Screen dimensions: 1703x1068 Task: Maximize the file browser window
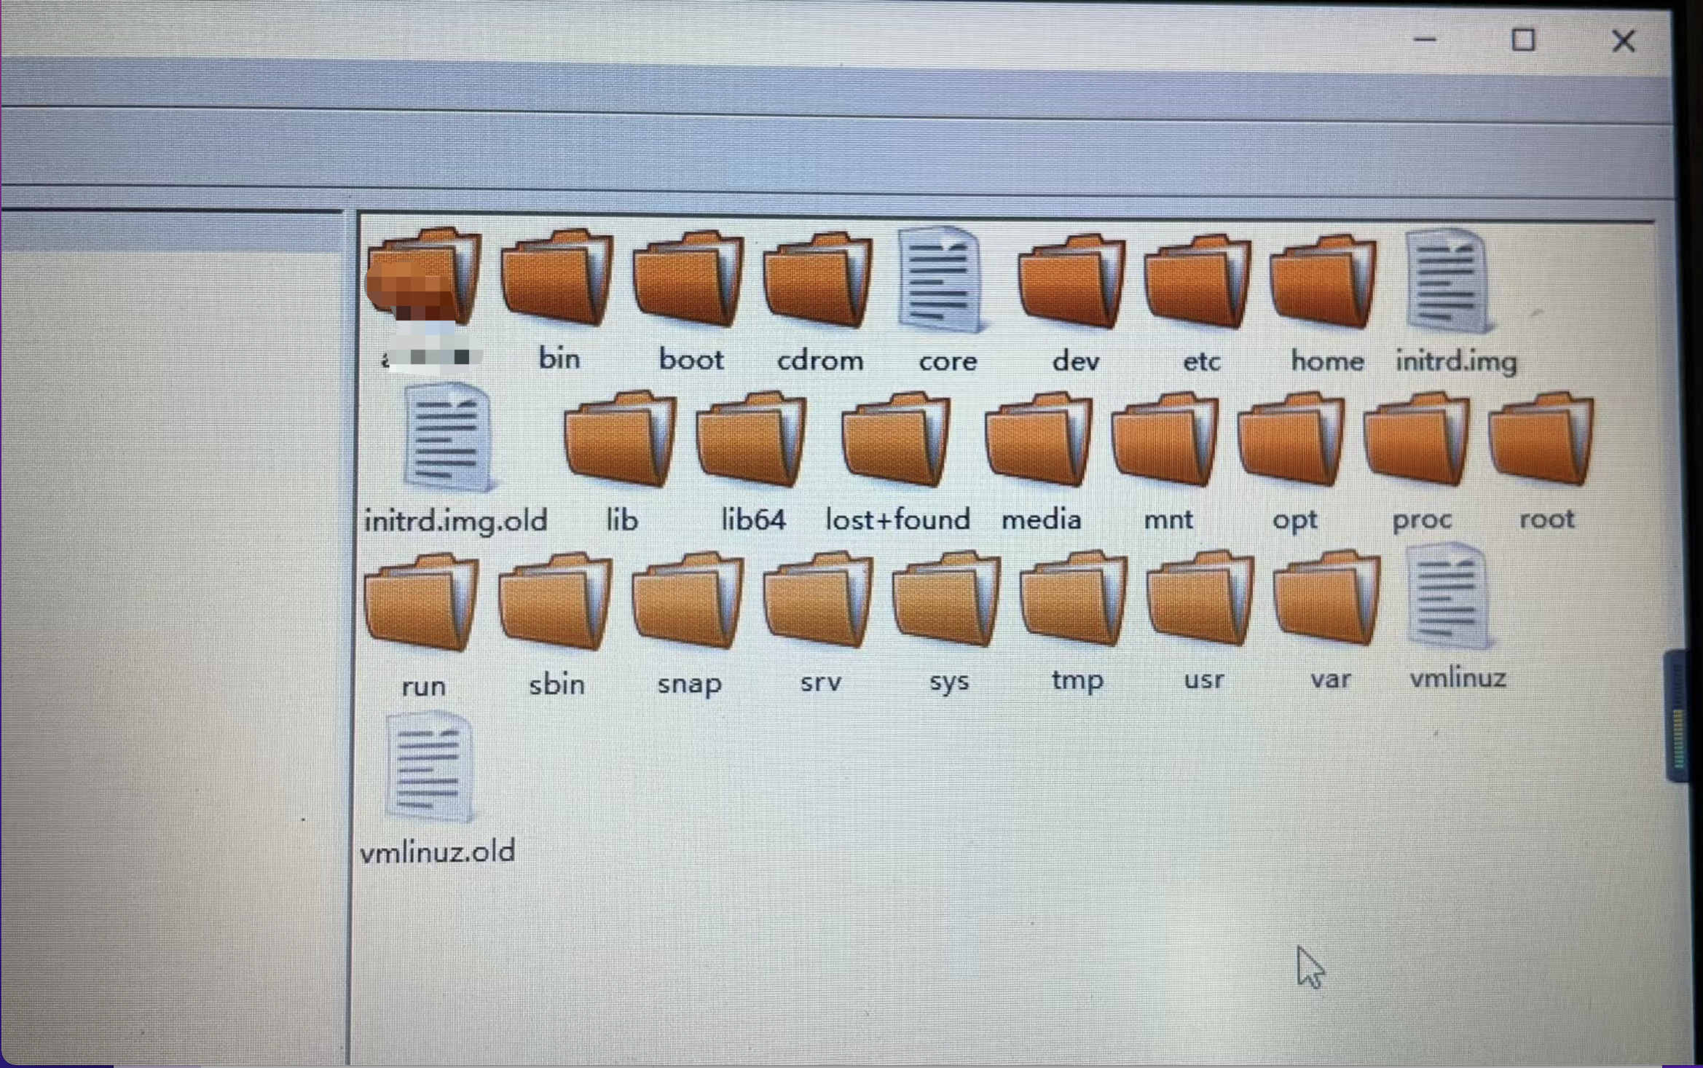coord(1523,40)
